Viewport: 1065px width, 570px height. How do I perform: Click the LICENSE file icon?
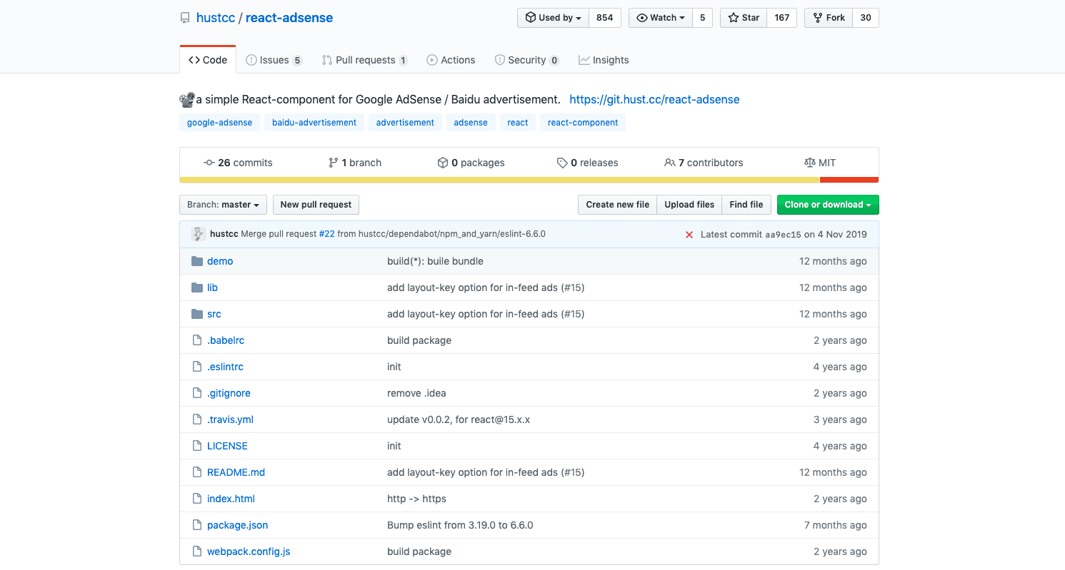[197, 446]
